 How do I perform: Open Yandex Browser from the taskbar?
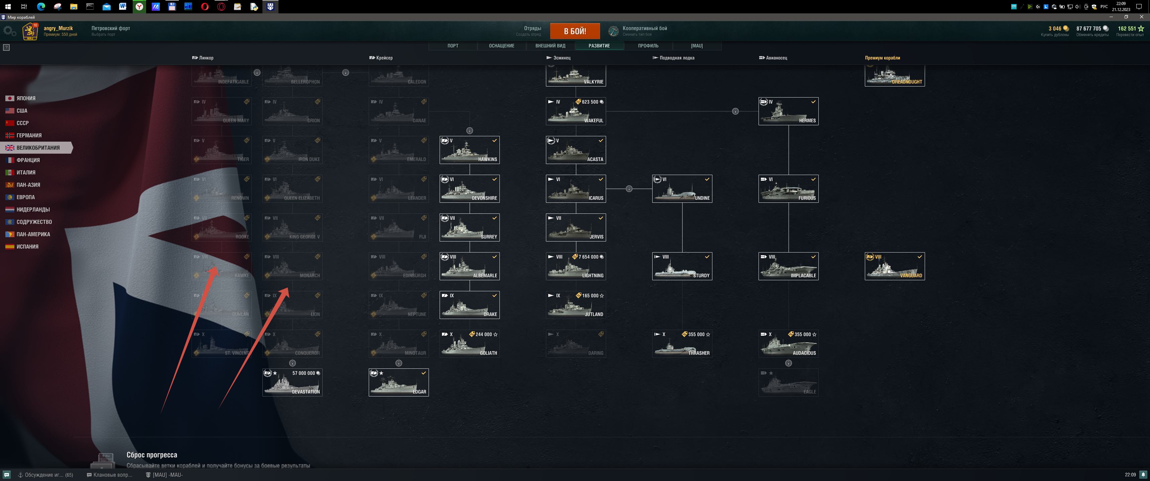[x=139, y=6]
